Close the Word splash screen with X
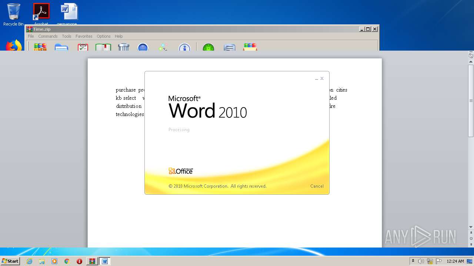The height and width of the screenshot is (266, 474). 322,78
